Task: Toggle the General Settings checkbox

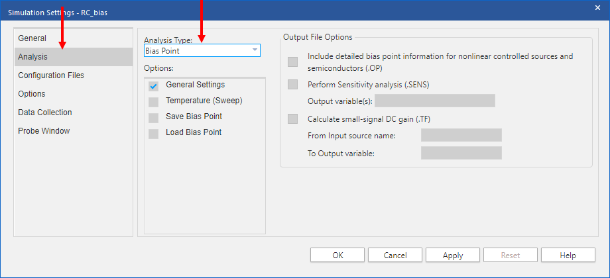Action: click(x=154, y=86)
